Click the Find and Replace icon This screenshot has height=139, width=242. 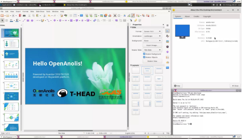[x=61, y=16]
